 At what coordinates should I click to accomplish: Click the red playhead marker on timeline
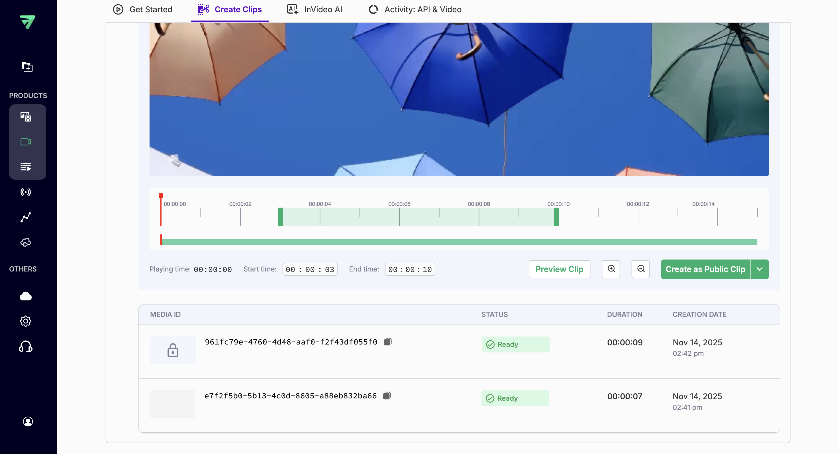coord(161,196)
